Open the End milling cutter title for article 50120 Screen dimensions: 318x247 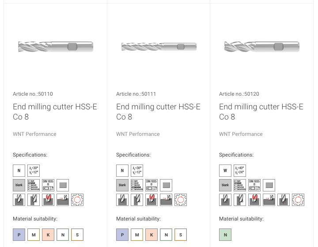(x=261, y=112)
